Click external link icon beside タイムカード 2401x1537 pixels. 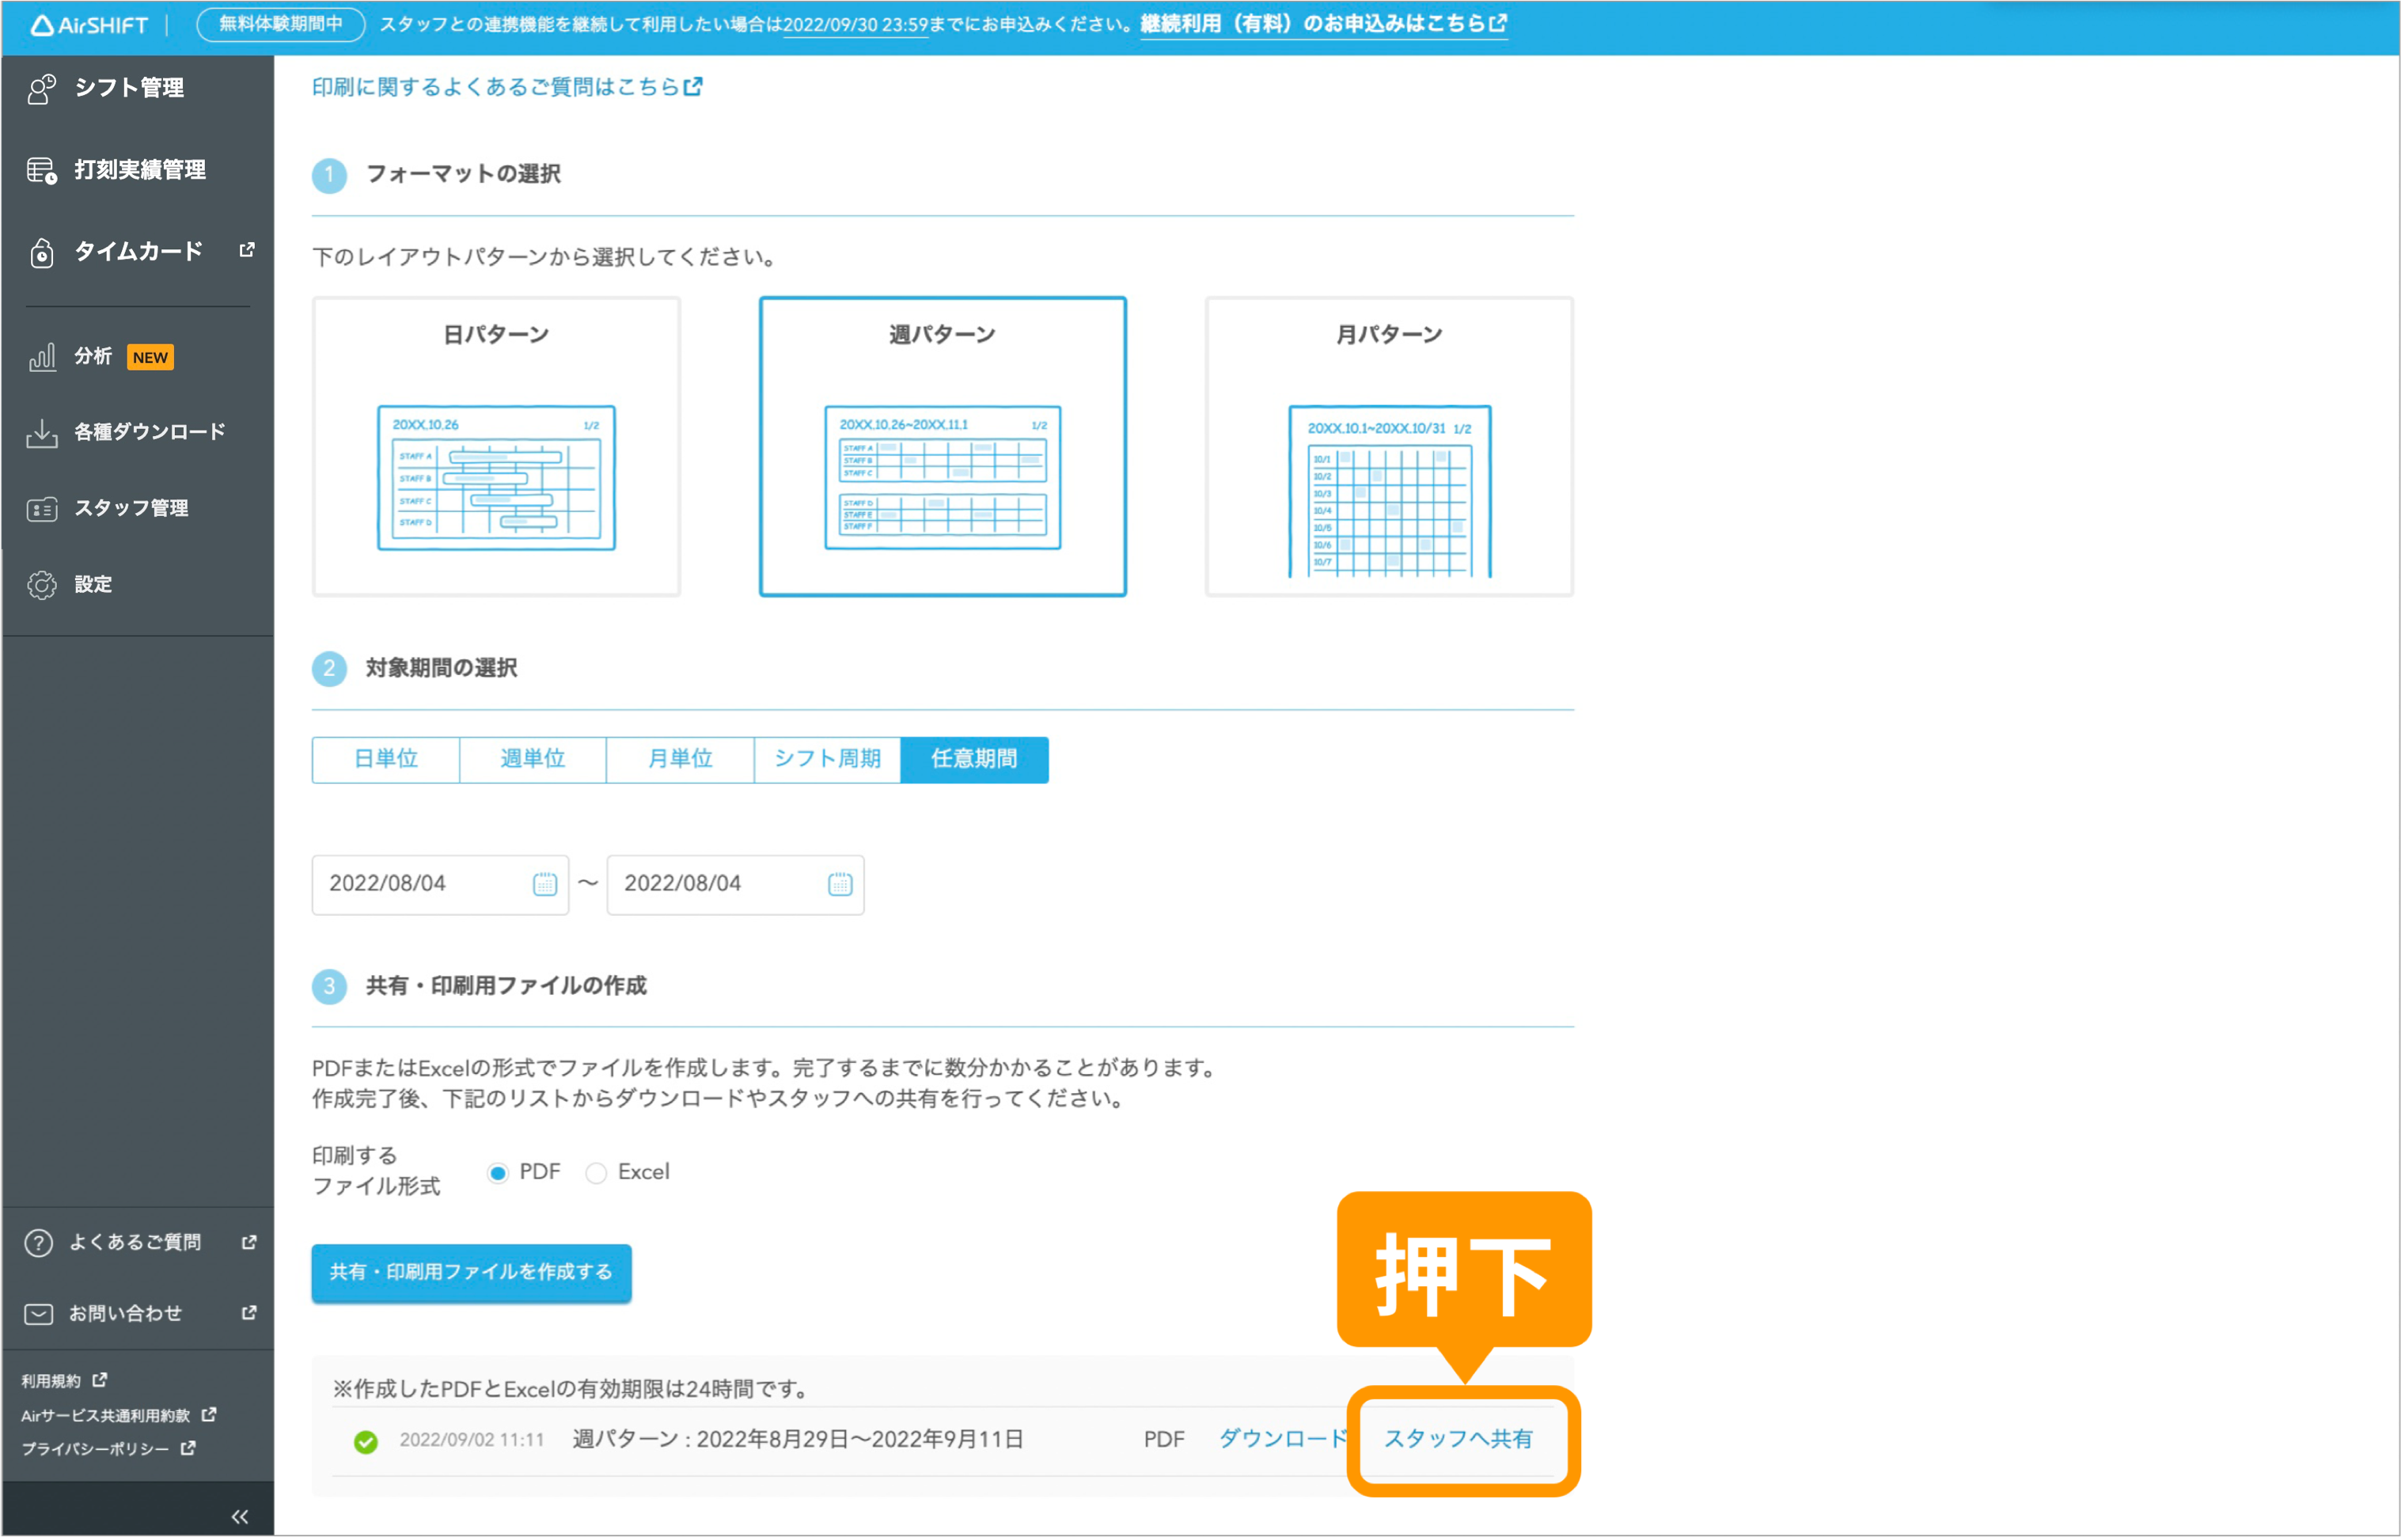point(248,249)
